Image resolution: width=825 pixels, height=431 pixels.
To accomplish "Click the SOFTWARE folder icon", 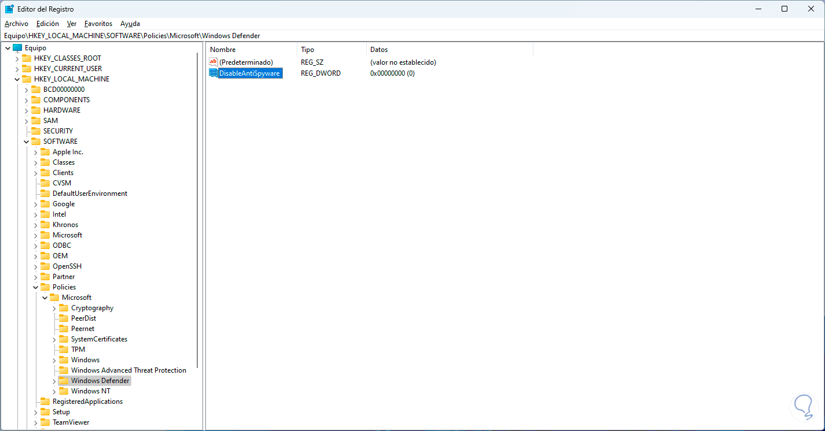I will (36, 142).
